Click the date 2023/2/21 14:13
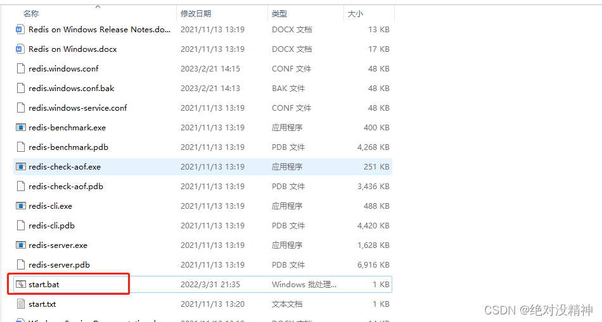Image resolution: width=602 pixels, height=322 pixels. (x=210, y=88)
